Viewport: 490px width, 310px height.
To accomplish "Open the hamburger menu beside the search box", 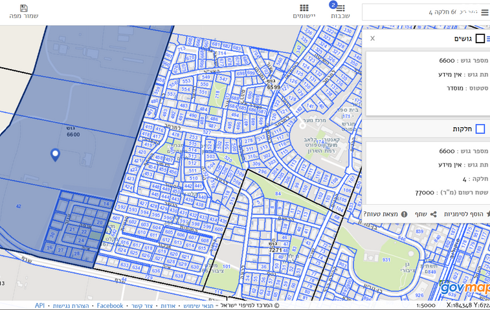I will pos(484,12).
